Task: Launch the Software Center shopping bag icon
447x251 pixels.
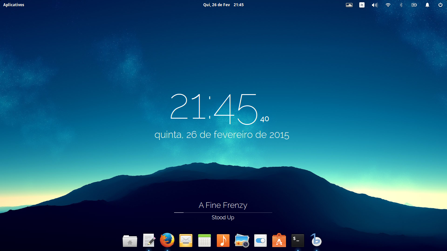Action: coord(279,240)
